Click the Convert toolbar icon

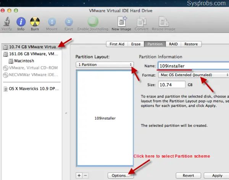click(141, 22)
